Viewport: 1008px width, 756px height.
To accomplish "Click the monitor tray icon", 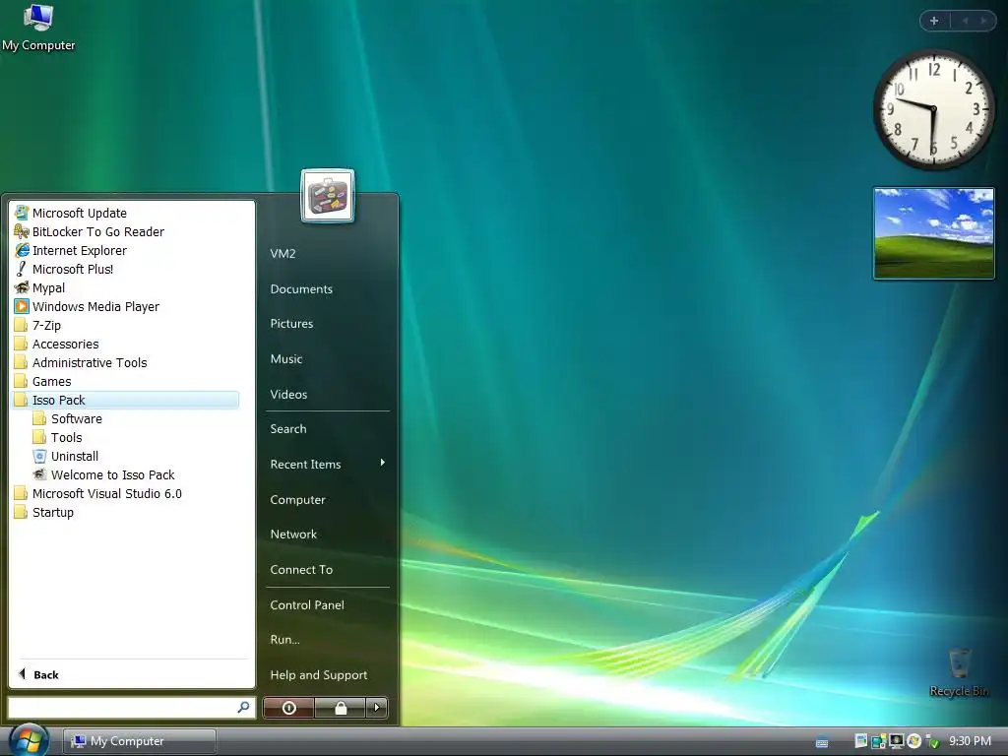I will [896, 741].
